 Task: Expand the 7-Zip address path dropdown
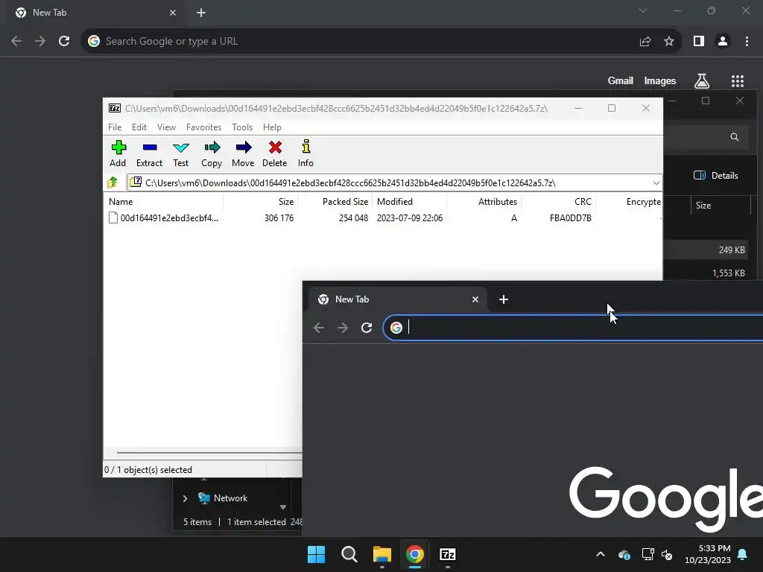656,183
